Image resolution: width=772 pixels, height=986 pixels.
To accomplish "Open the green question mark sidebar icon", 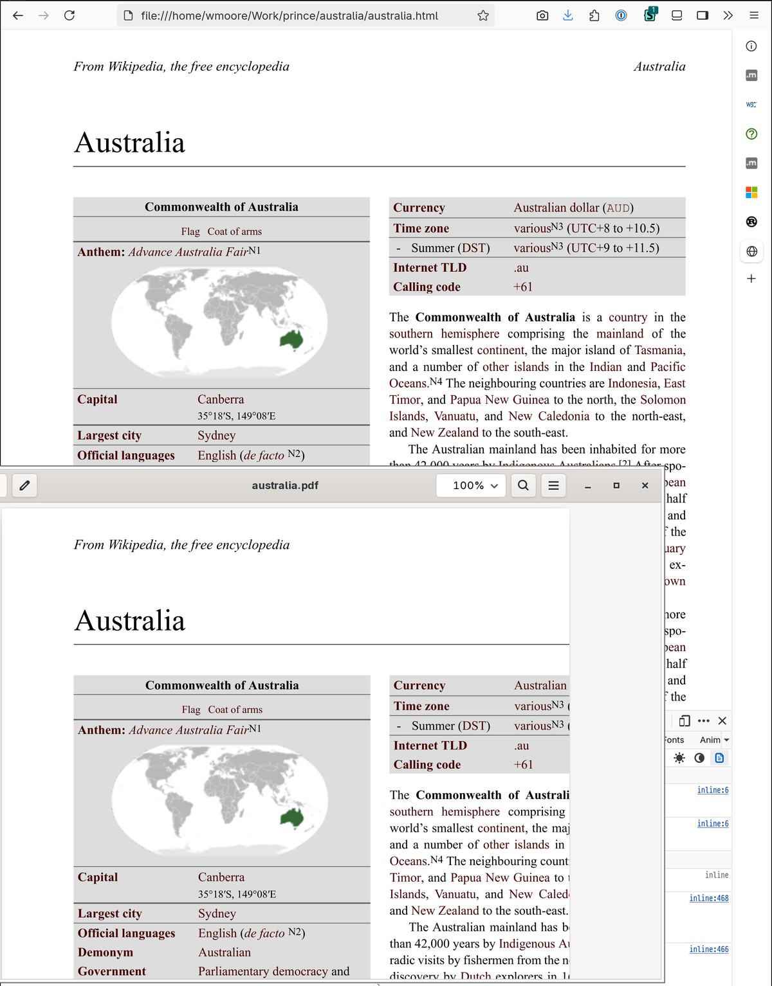I will (751, 134).
